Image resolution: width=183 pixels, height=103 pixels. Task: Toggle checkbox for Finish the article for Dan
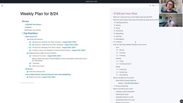click(x=27, y=72)
